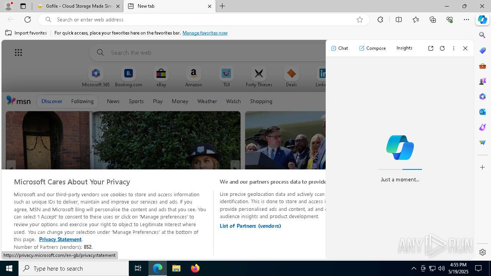Open Manage favorites now link

tap(205, 33)
